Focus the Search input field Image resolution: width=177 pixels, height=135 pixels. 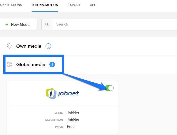coord(115,24)
